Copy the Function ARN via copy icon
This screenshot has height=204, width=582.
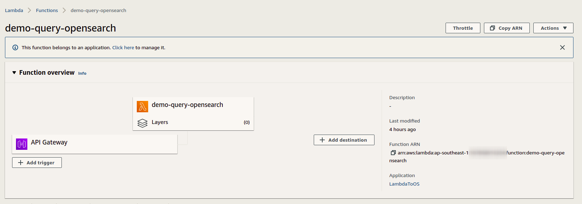[393, 153]
